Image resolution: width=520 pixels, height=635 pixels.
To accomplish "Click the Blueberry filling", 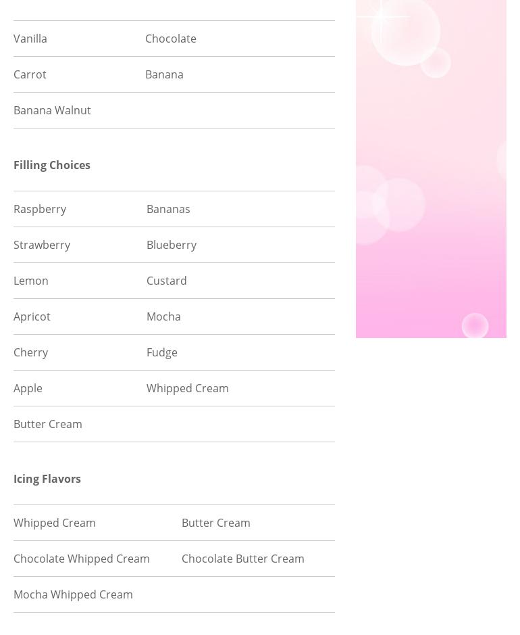I will tap(172, 245).
